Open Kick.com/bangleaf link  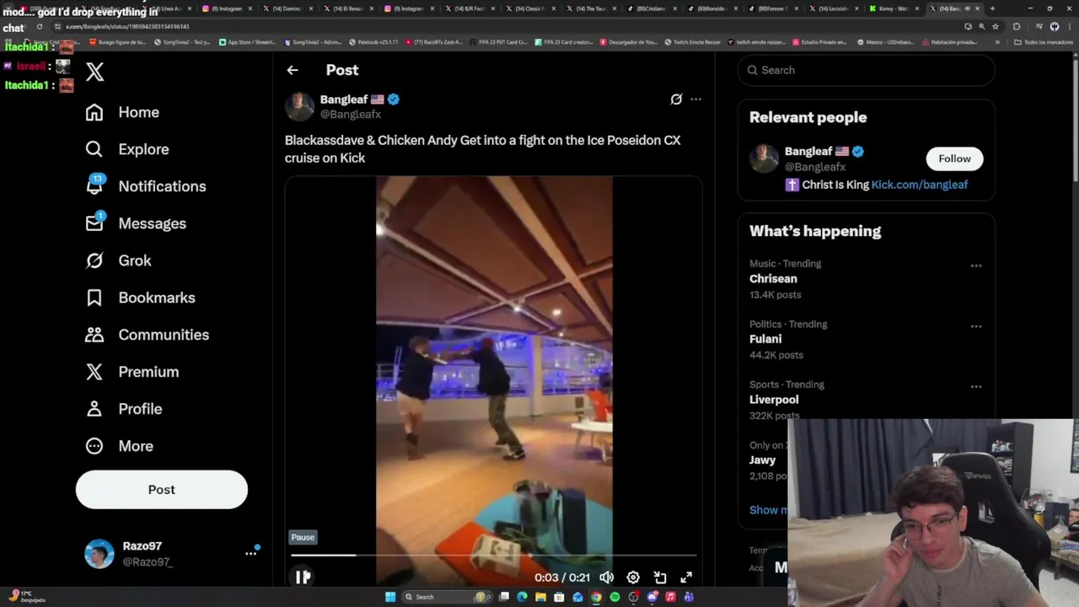920,185
